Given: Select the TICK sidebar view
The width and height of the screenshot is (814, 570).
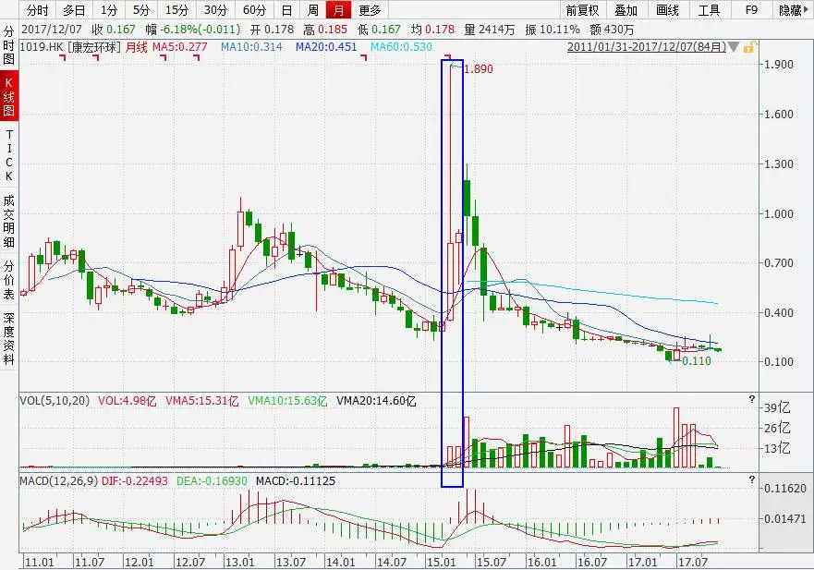Looking at the screenshot, I should (x=9, y=155).
